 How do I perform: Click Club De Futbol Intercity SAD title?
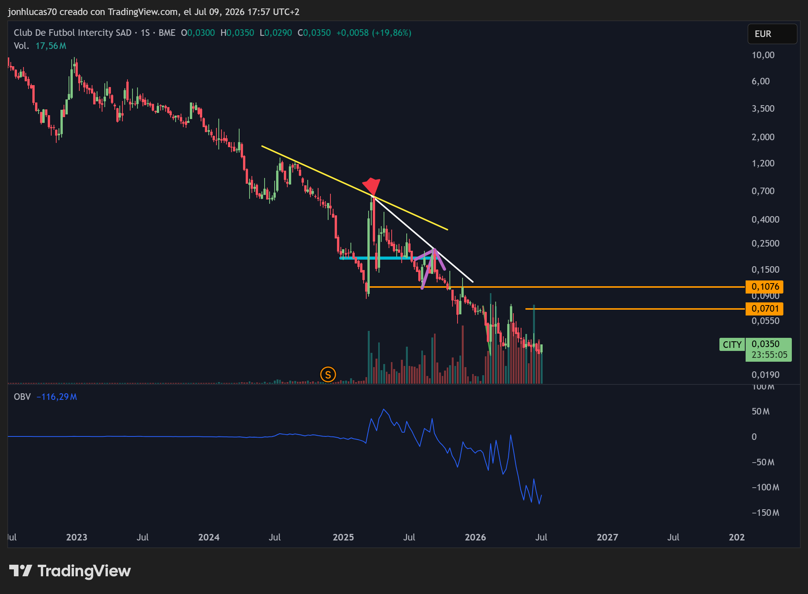[x=72, y=33]
